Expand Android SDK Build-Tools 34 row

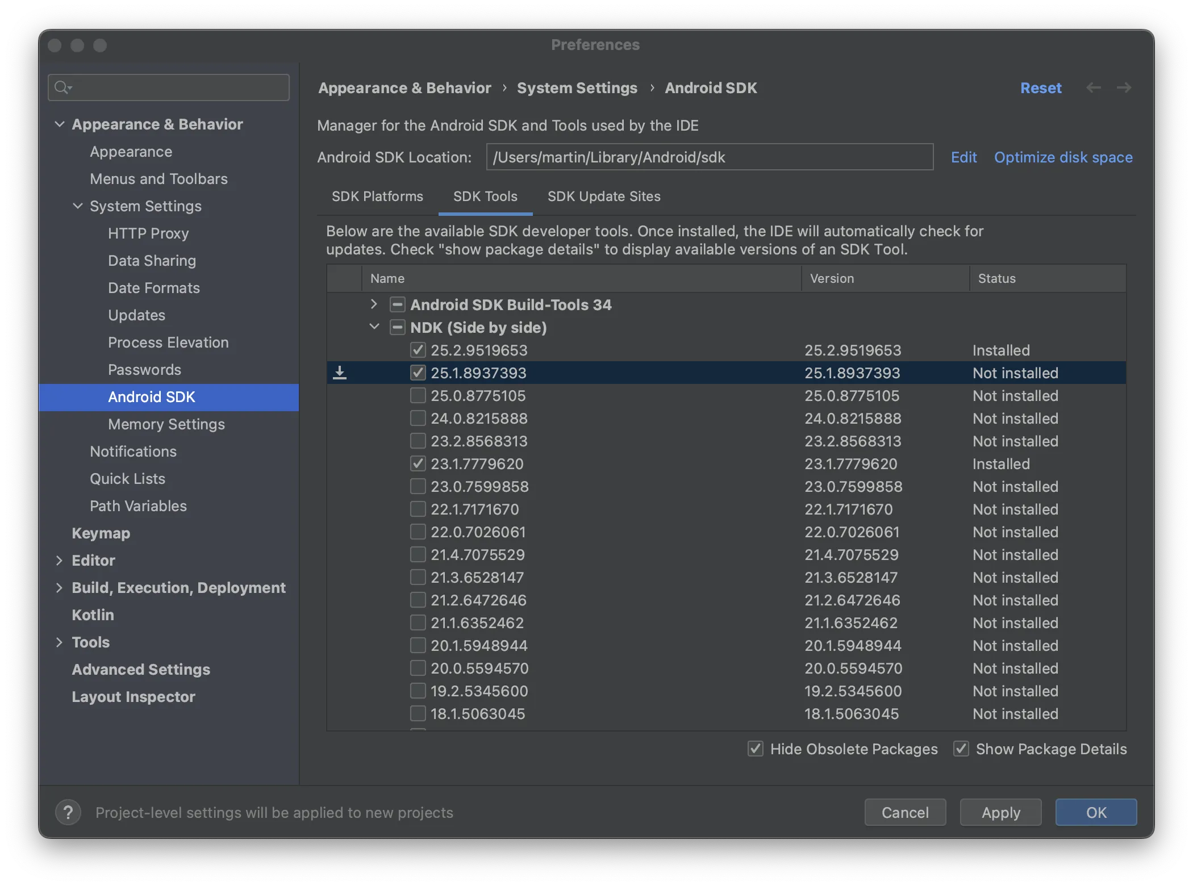(374, 304)
